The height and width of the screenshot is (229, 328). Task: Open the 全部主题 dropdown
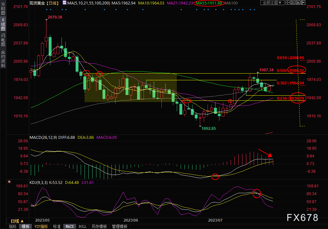pos(272,3)
